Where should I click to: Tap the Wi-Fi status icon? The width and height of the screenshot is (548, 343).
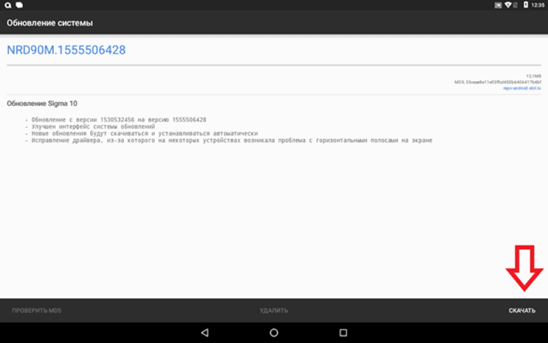509,5
